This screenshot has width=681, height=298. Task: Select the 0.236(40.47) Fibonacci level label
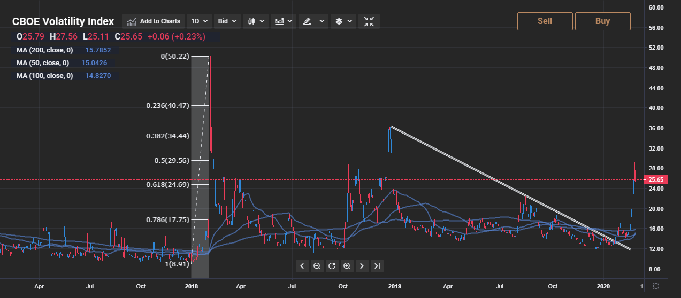(168, 106)
